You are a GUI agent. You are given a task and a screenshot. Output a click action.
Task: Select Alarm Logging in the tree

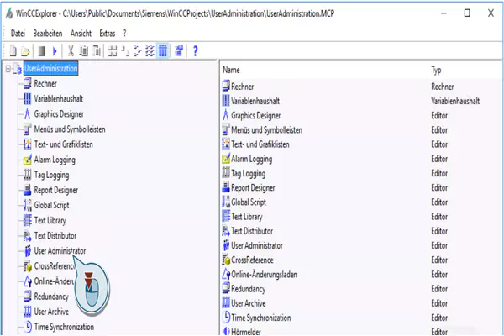[x=55, y=160]
